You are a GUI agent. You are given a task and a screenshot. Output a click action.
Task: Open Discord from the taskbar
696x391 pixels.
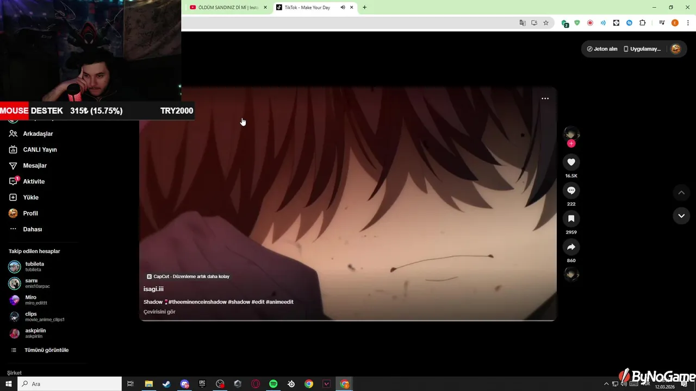(184, 384)
